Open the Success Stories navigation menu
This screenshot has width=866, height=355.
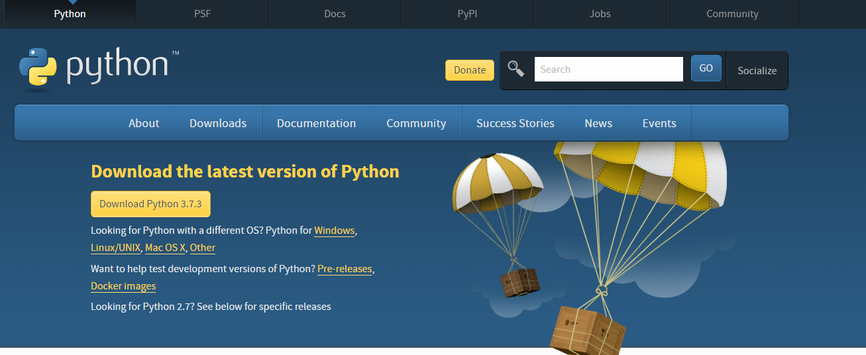coord(515,123)
